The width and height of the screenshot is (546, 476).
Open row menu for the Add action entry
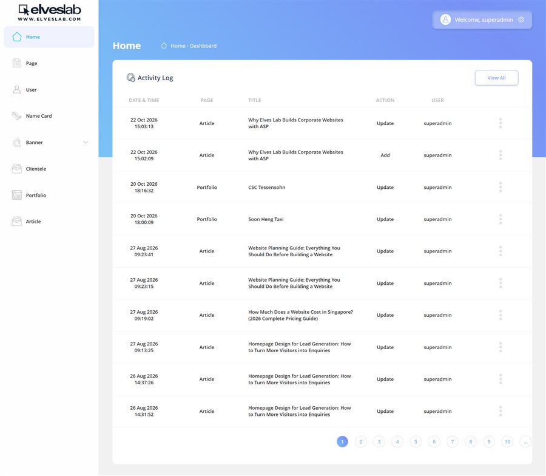500,155
